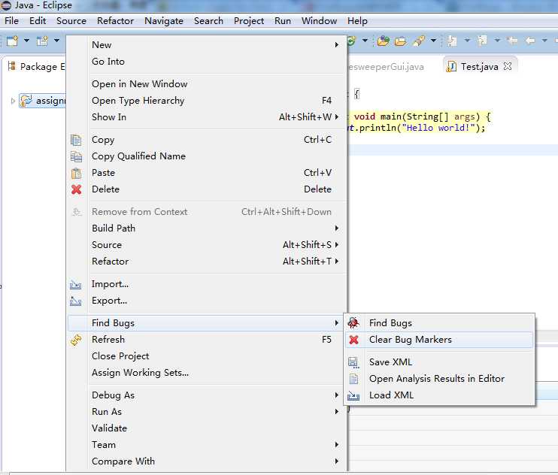558x475 pixels.
Task: Open the Source menu in the menu bar
Action: 71,21
